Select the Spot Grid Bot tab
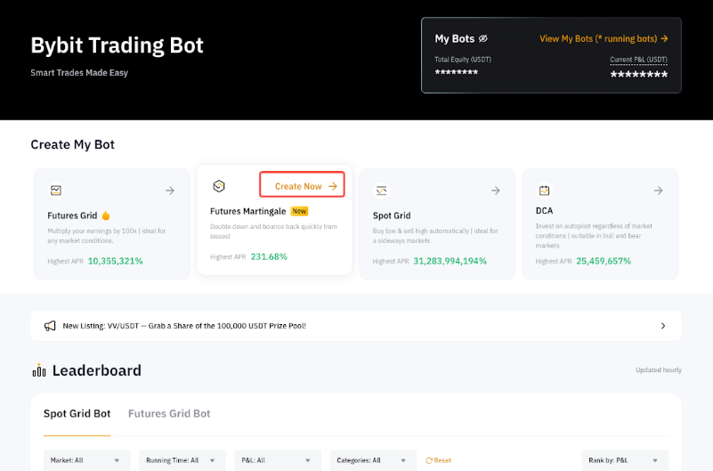Image resolution: width=713 pixels, height=471 pixels. click(x=77, y=414)
